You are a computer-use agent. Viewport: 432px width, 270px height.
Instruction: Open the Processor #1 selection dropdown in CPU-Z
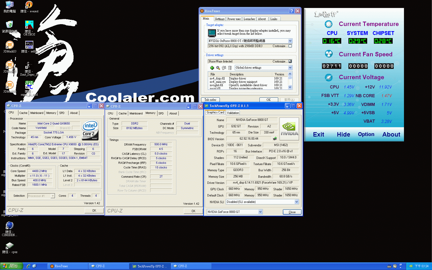(x=53, y=196)
